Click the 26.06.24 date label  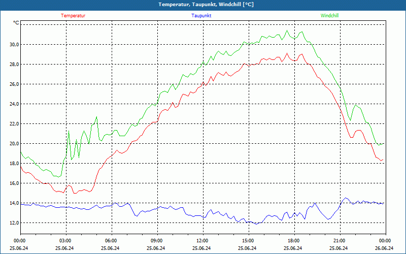384,248
